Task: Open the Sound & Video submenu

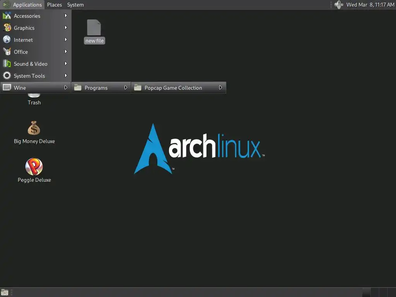Action: coord(36,64)
